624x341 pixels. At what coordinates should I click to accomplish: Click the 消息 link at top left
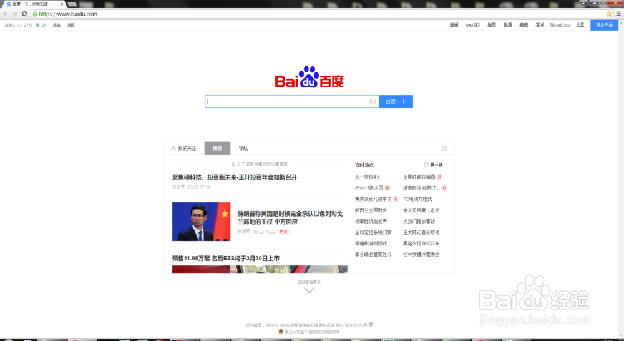71,25
